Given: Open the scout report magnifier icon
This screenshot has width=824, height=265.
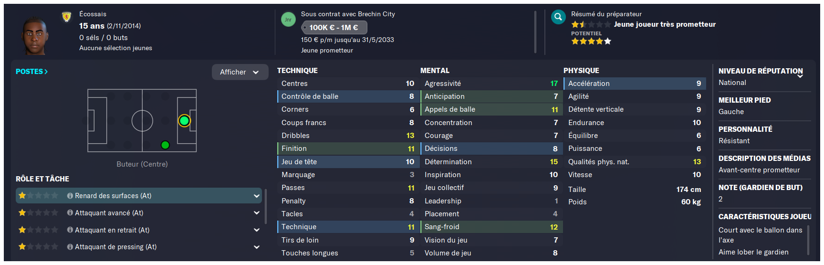Looking at the screenshot, I should pos(558,17).
